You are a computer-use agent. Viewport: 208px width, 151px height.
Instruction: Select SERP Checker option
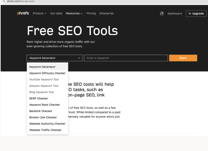point(47,98)
